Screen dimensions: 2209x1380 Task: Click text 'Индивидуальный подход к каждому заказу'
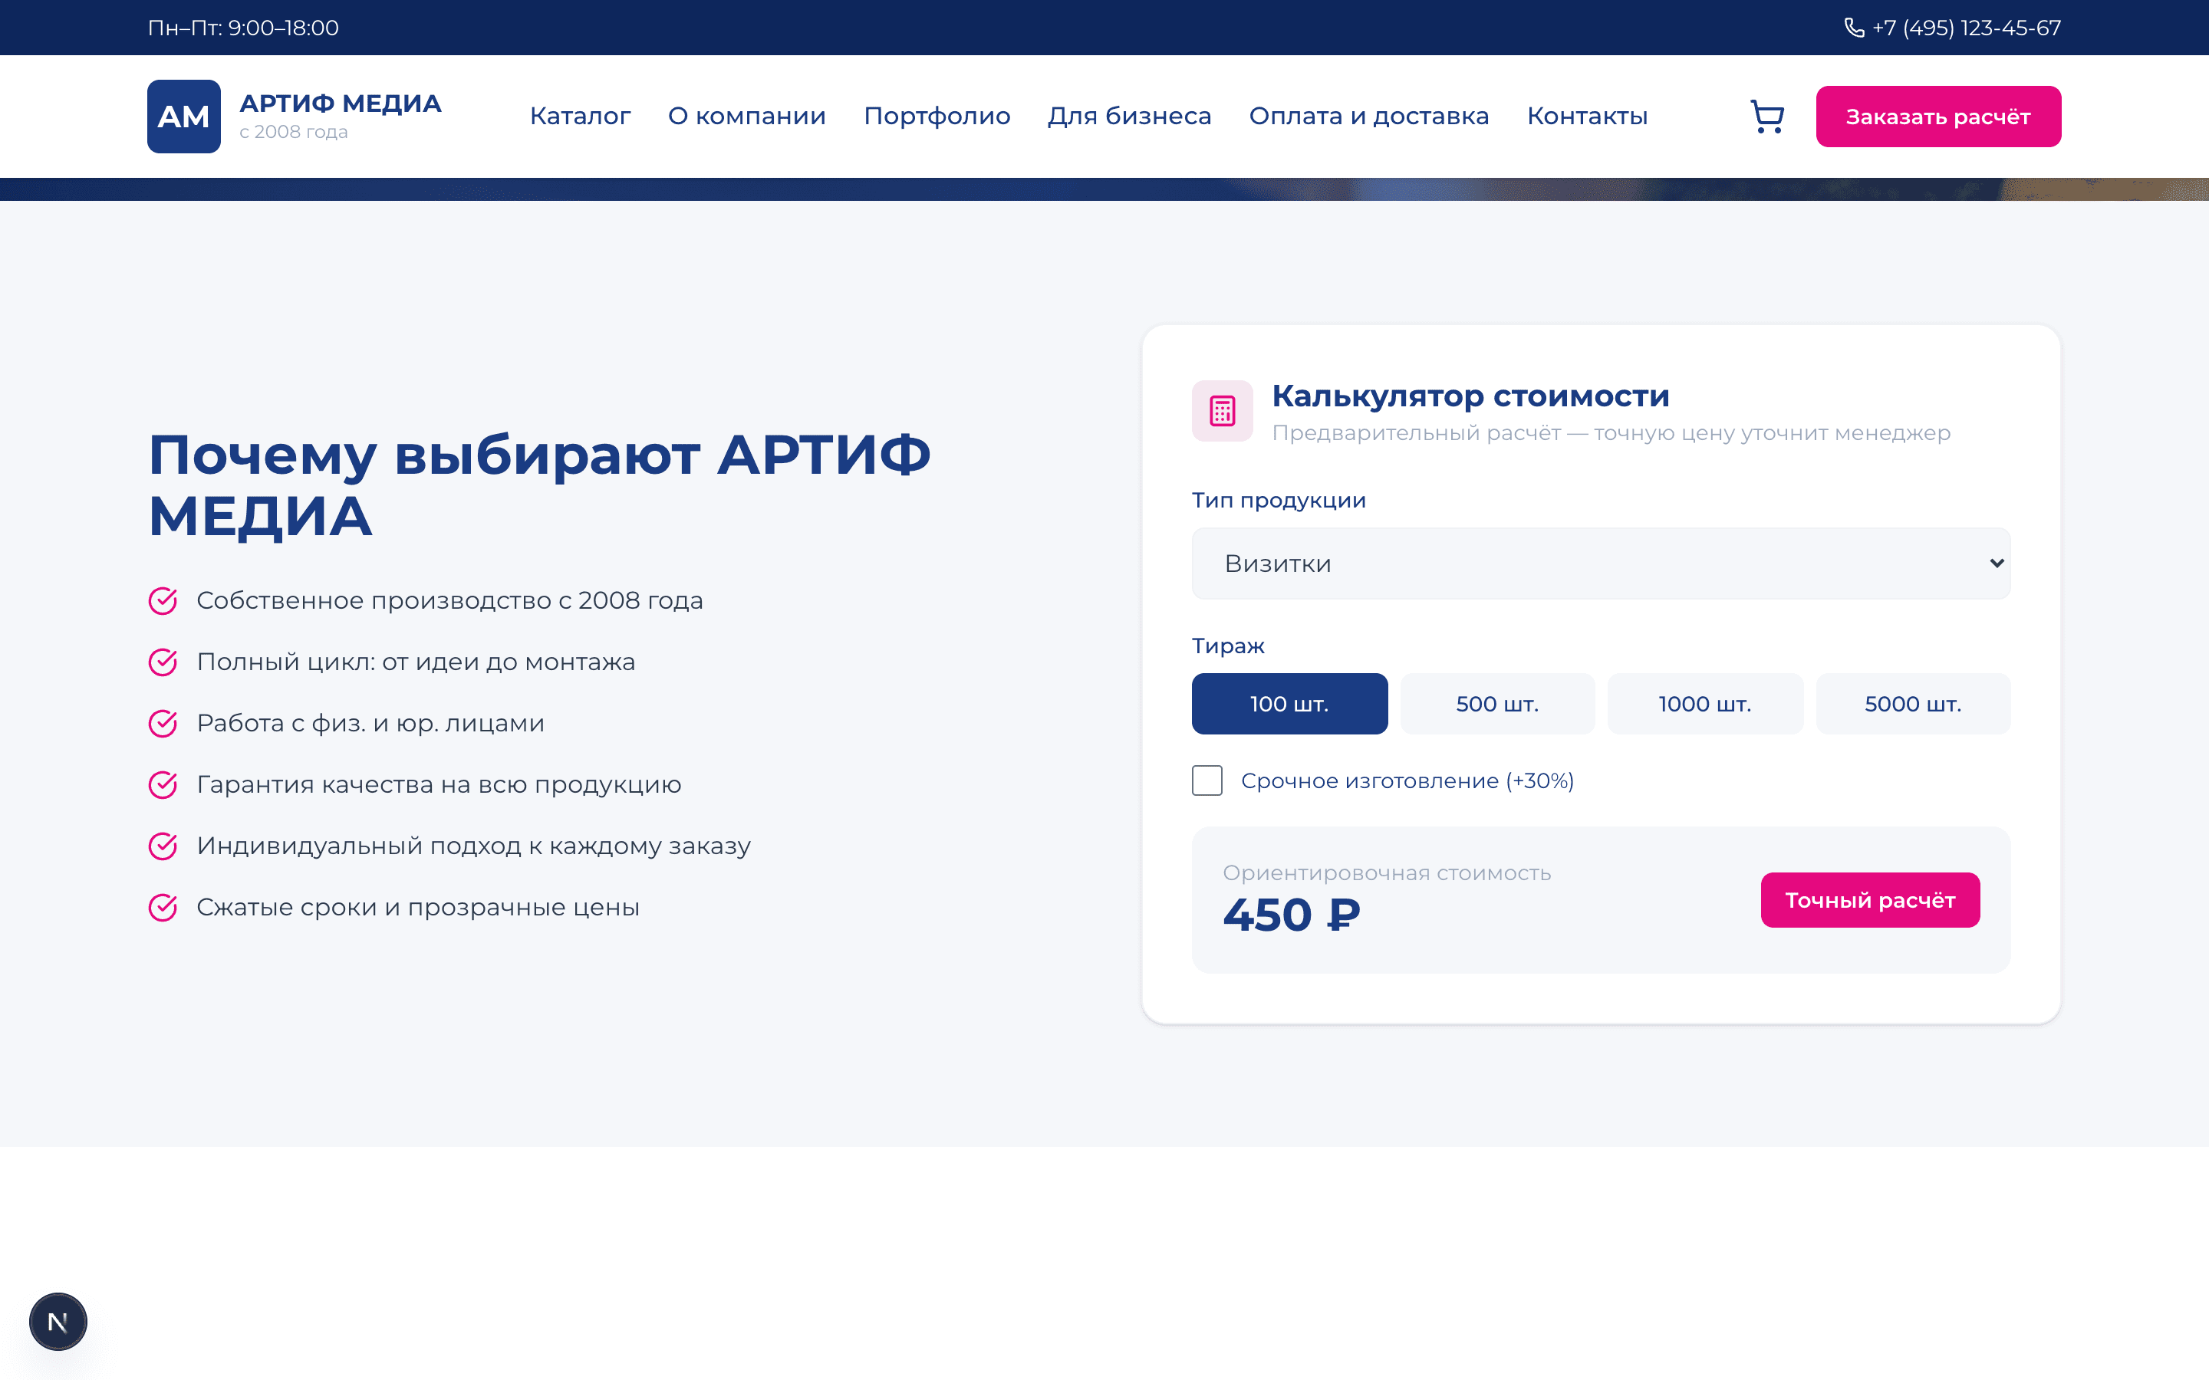tap(472, 846)
